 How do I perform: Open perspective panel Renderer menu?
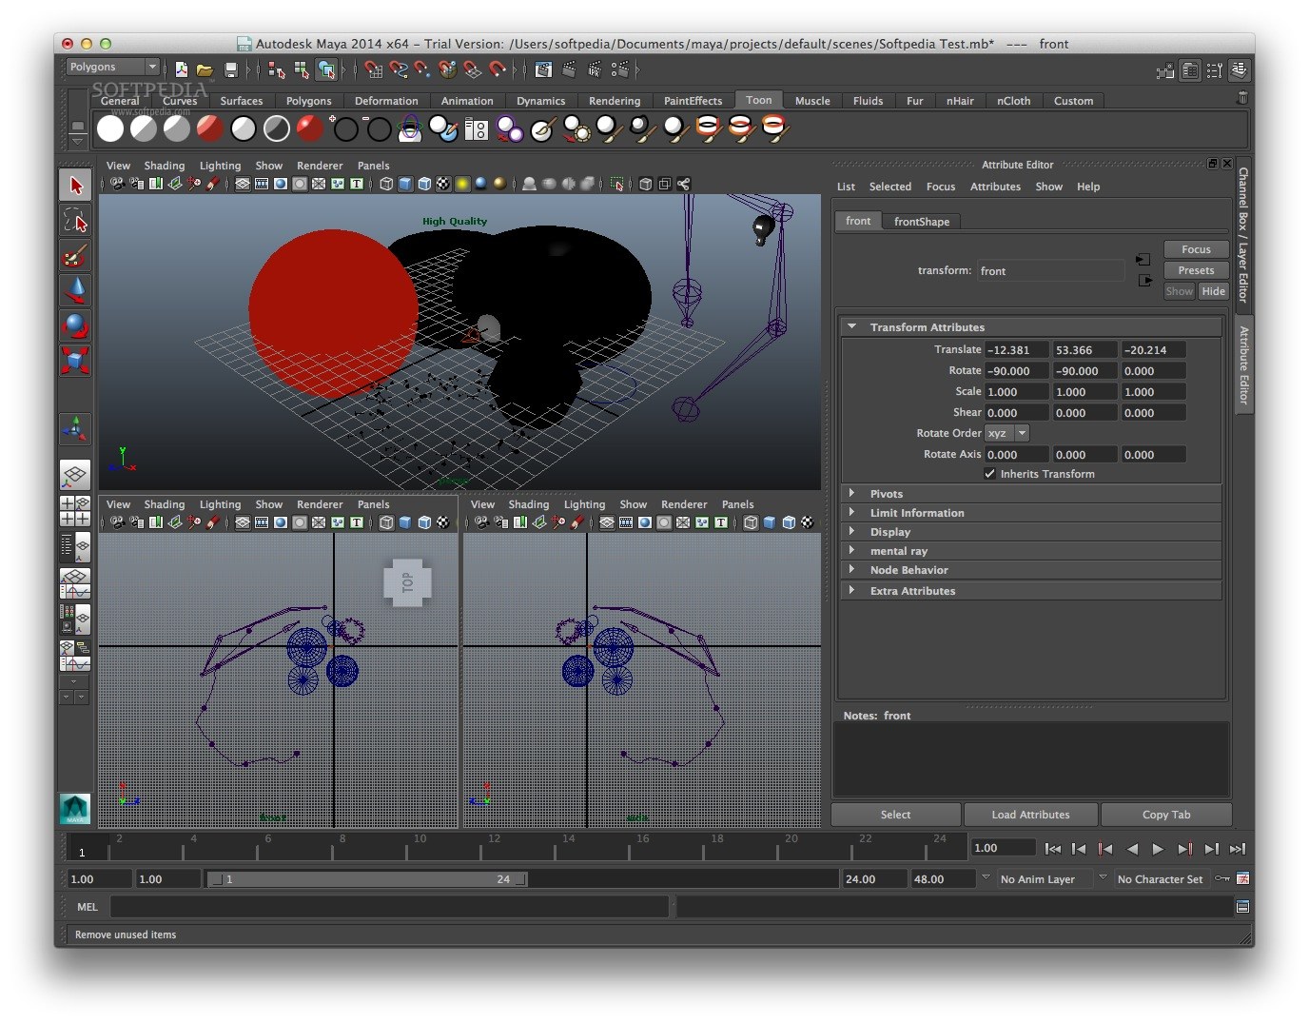pos(320,166)
